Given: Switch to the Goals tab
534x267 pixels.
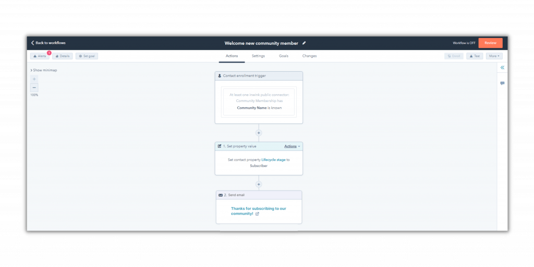Looking at the screenshot, I should coord(284,56).
